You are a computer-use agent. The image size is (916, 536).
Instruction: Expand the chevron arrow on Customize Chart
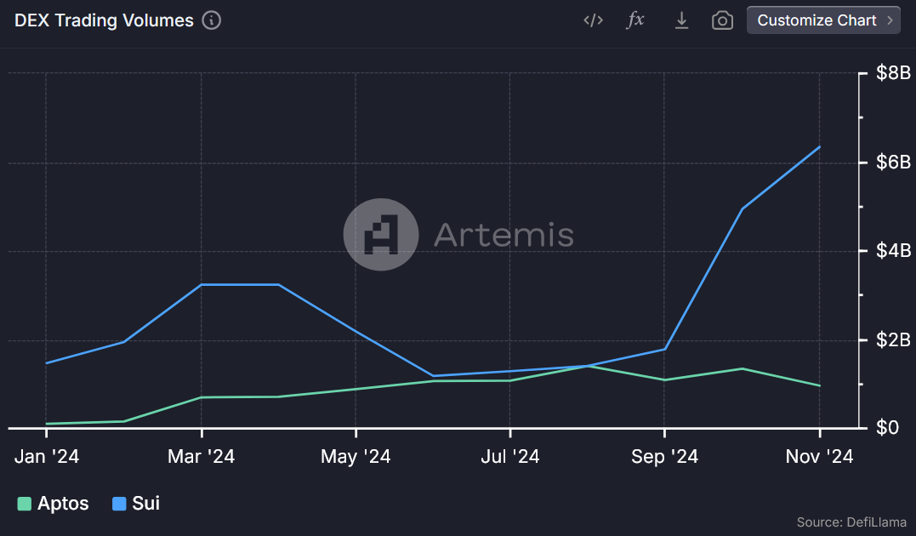pyautogui.click(x=890, y=20)
